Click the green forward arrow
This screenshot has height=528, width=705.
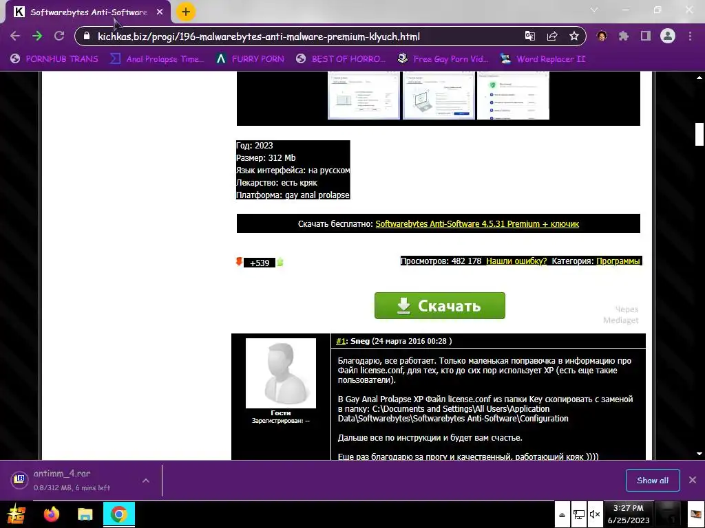pos(37,36)
